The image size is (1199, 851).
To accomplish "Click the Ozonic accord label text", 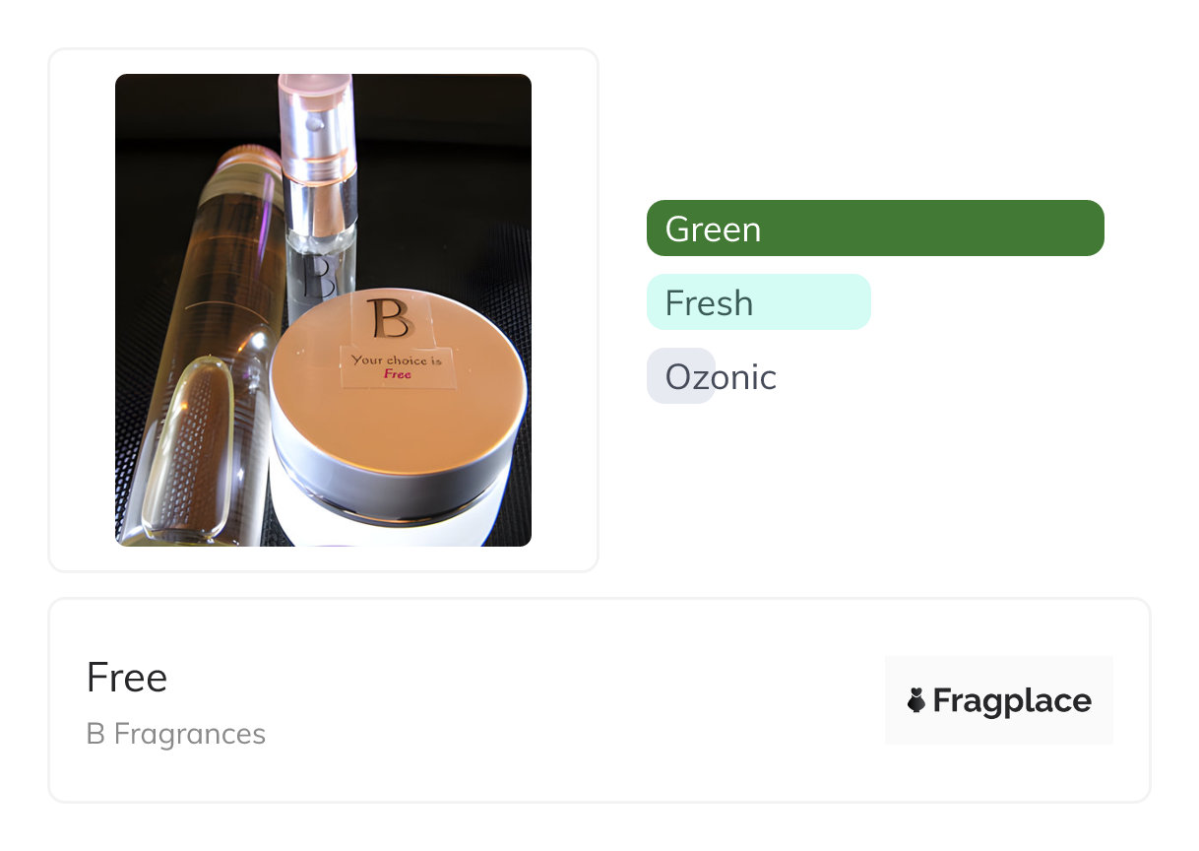I will [721, 376].
